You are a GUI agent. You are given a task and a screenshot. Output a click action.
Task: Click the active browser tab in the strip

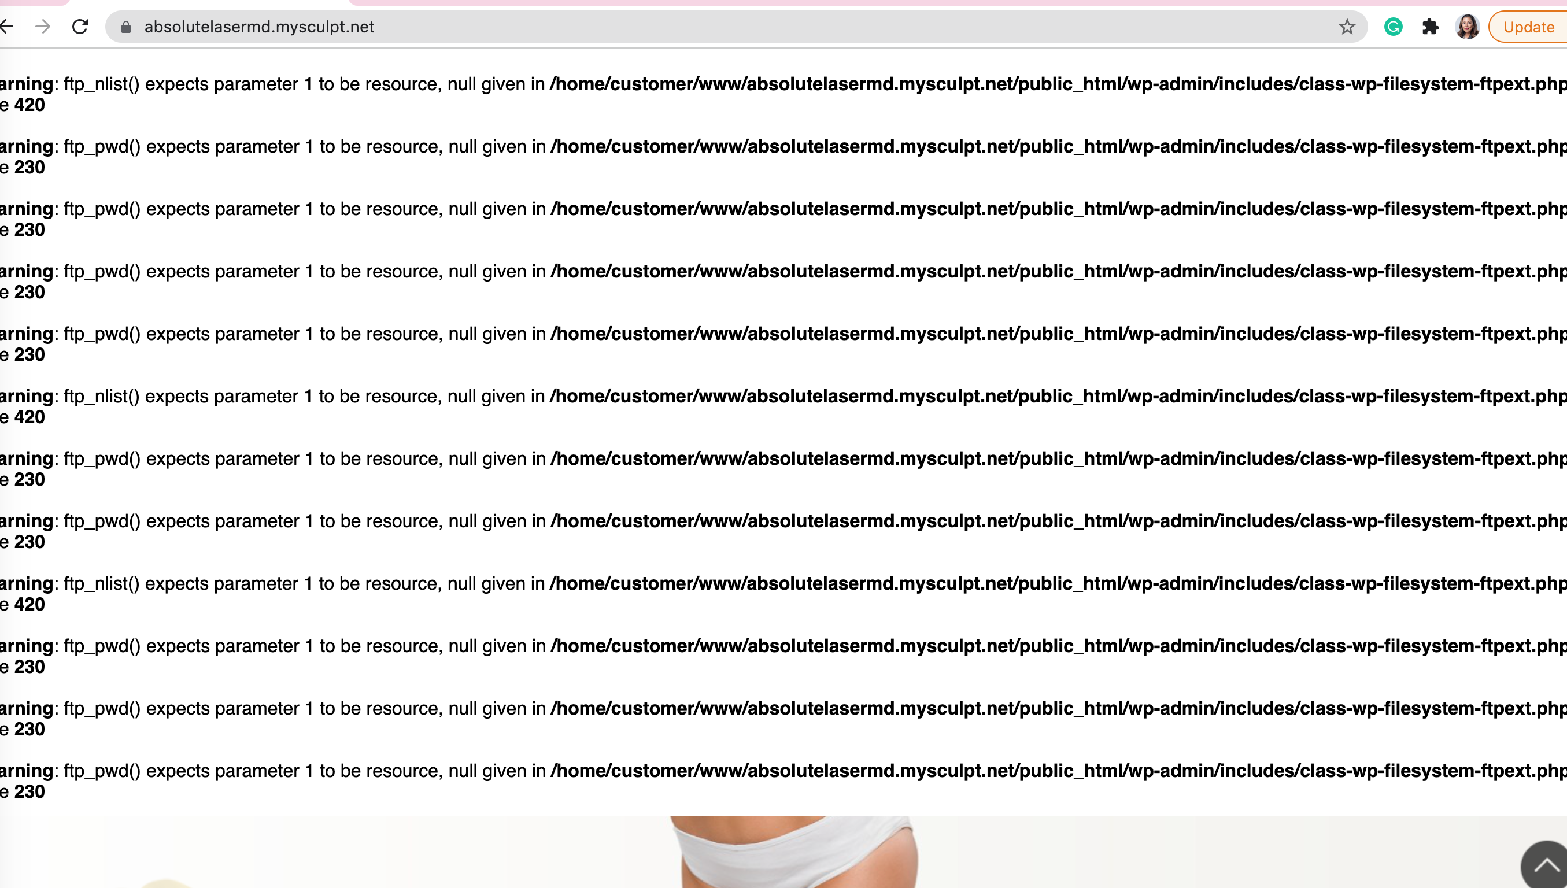209,2
